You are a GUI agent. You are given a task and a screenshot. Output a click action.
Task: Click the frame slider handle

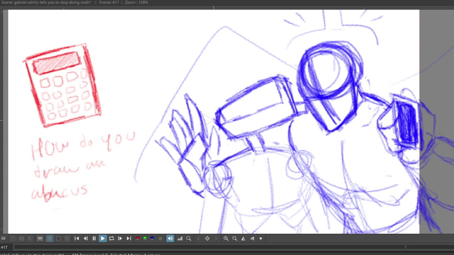[x=406, y=247]
